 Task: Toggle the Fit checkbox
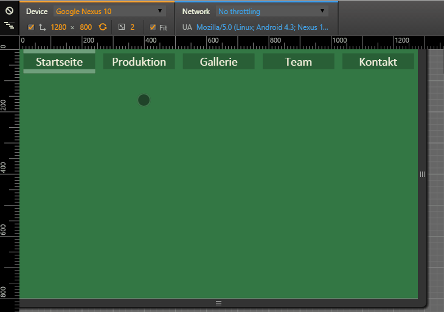point(153,27)
